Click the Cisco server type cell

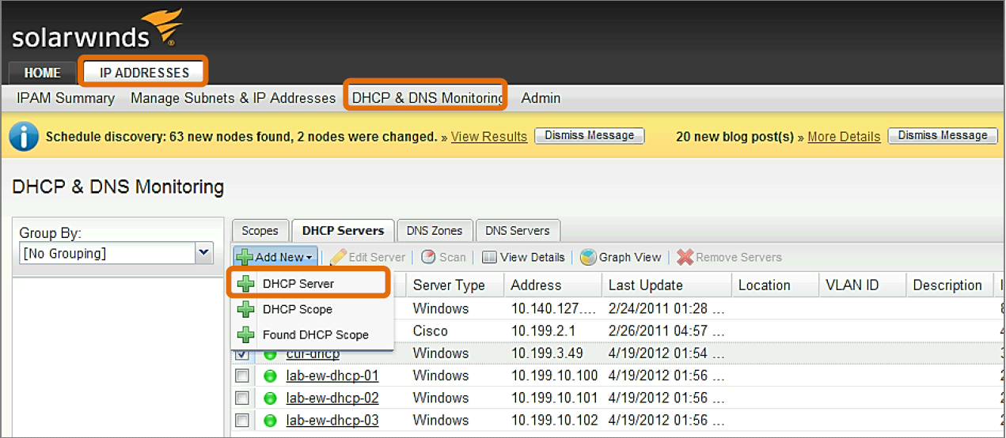tap(430, 330)
